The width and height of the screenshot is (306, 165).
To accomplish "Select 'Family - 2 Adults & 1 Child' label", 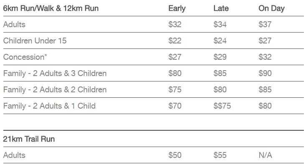I will 49,106.
